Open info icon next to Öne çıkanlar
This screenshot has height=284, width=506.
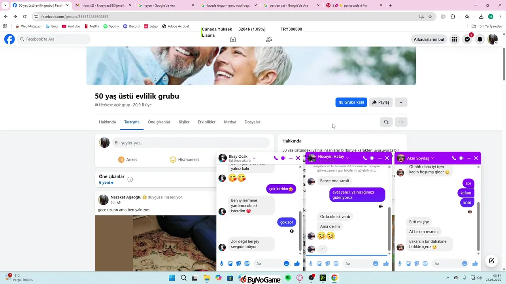pos(130,179)
